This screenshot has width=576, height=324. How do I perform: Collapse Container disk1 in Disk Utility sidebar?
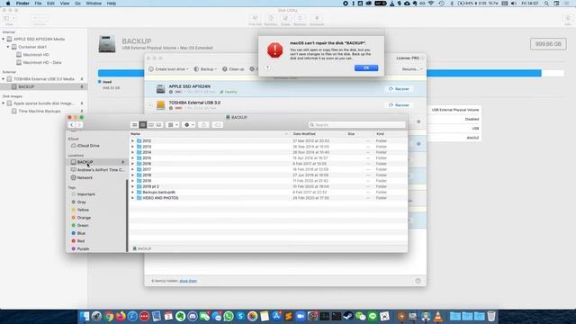click(8, 47)
